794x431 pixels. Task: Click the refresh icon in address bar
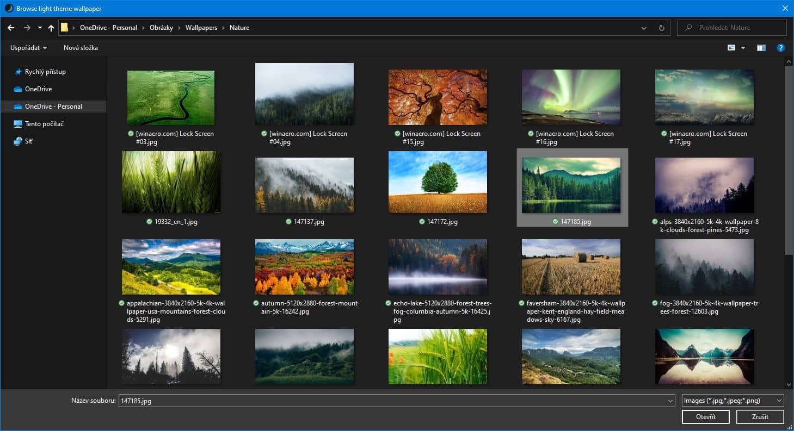661,28
